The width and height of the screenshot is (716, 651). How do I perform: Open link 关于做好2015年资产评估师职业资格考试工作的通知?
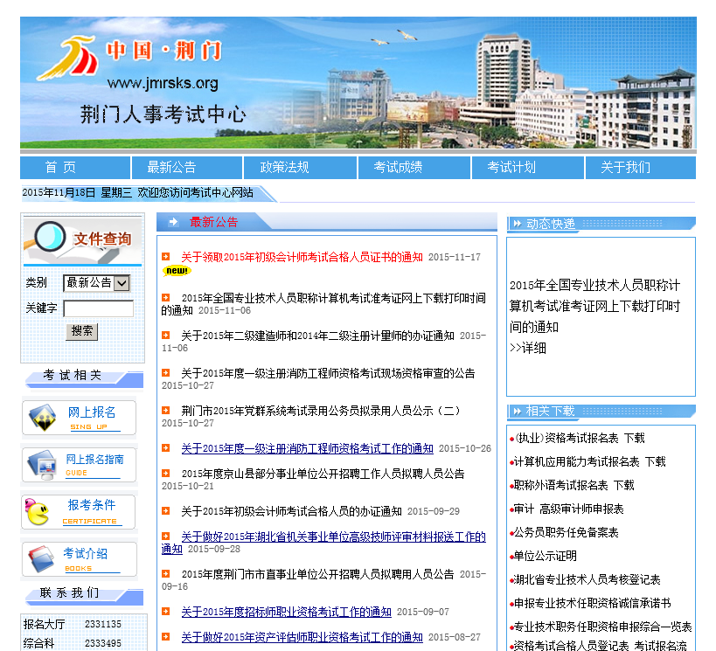click(x=302, y=637)
